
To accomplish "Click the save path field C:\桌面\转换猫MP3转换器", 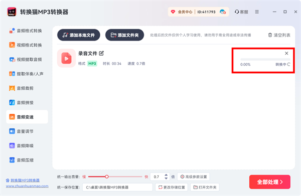I will [x=117, y=187].
